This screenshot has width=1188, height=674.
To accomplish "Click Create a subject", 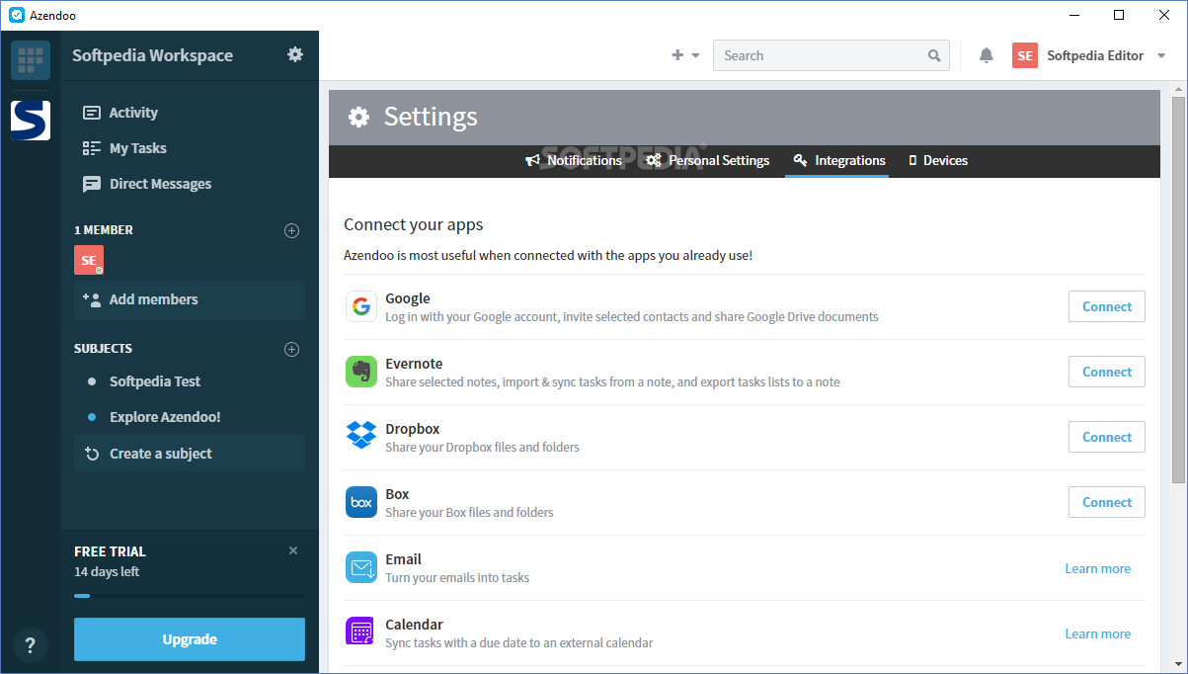I will (x=190, y=454).
